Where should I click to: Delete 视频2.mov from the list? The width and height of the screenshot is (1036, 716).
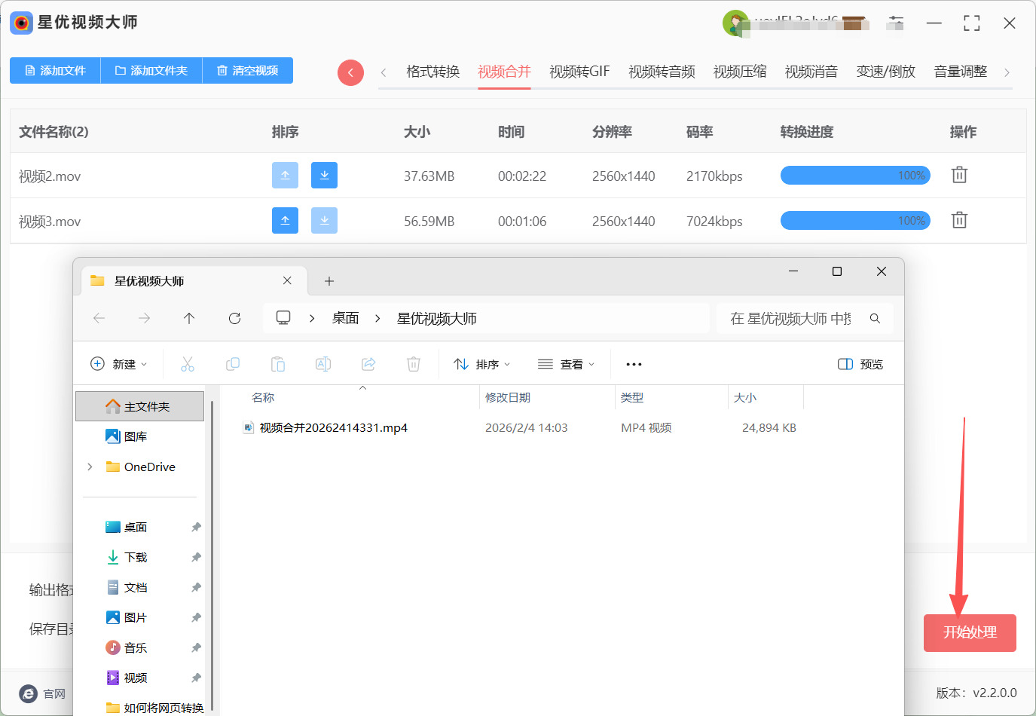959,175
